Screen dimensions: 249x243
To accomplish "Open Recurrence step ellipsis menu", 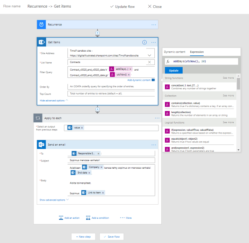I will [154, 25].
